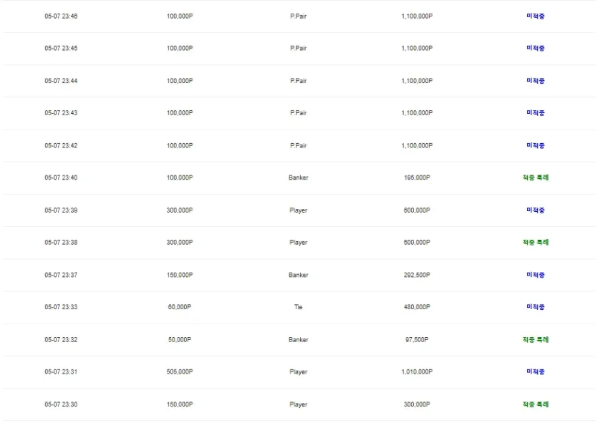598x423 pixels.
Task: Click the 292,500P payout value
Action: tap(417, 275)
